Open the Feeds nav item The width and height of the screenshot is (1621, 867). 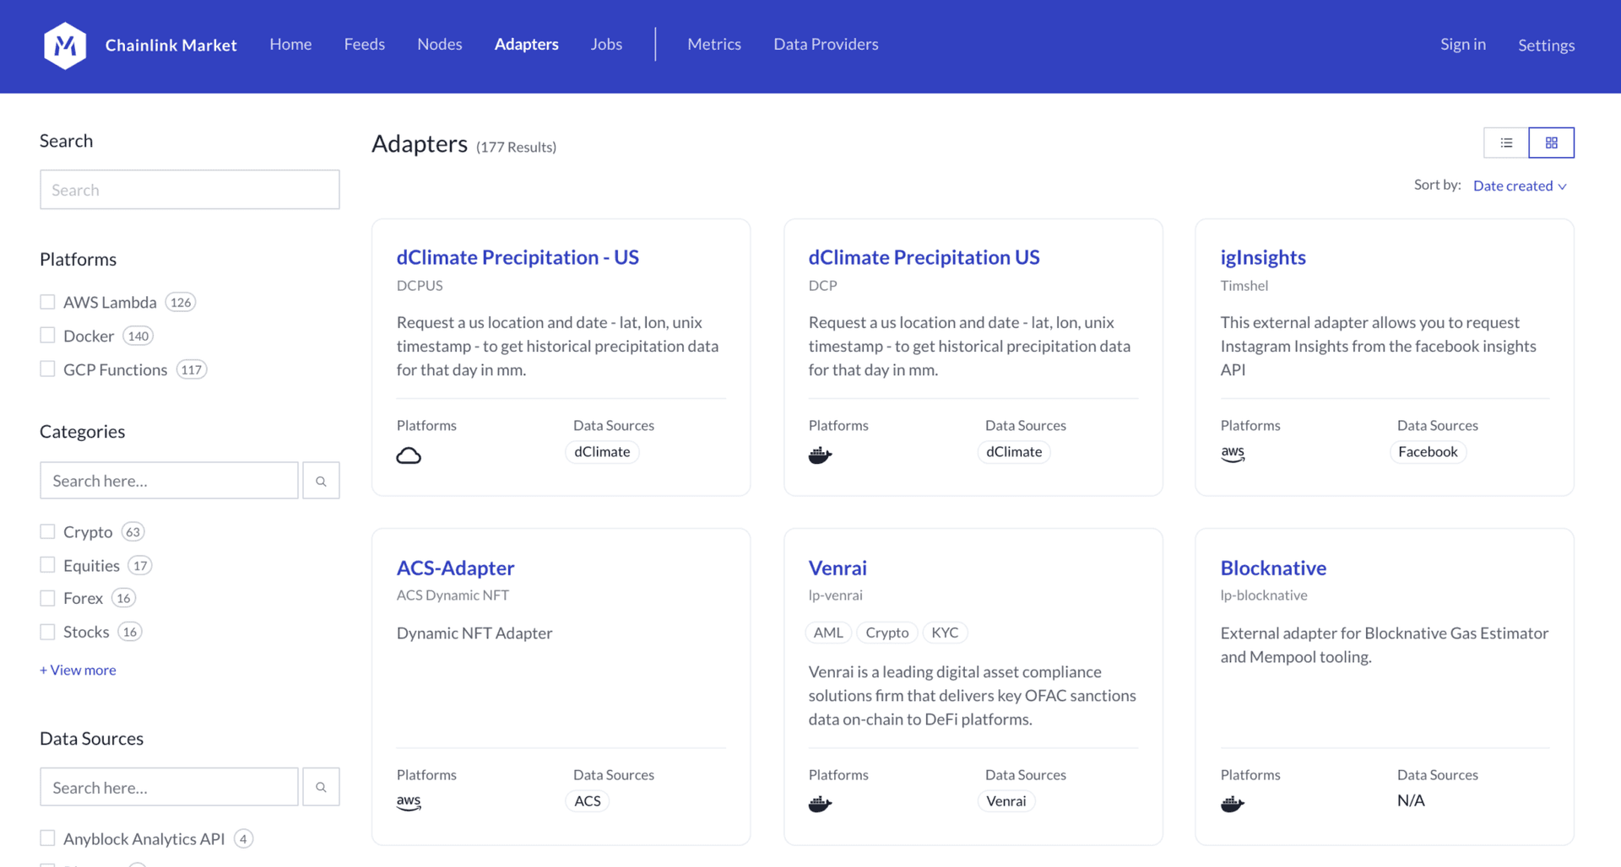(365, 44)
